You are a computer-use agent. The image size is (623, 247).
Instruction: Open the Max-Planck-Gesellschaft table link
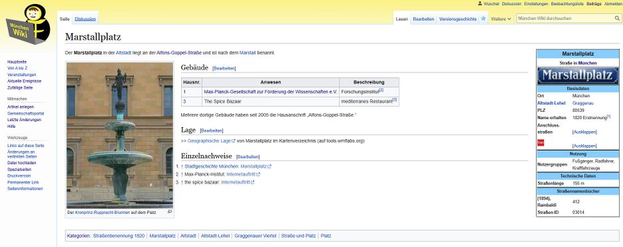[270, 92]
